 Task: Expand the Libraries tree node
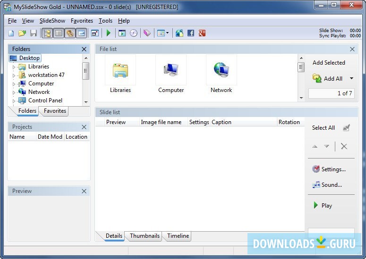point(14,67)
